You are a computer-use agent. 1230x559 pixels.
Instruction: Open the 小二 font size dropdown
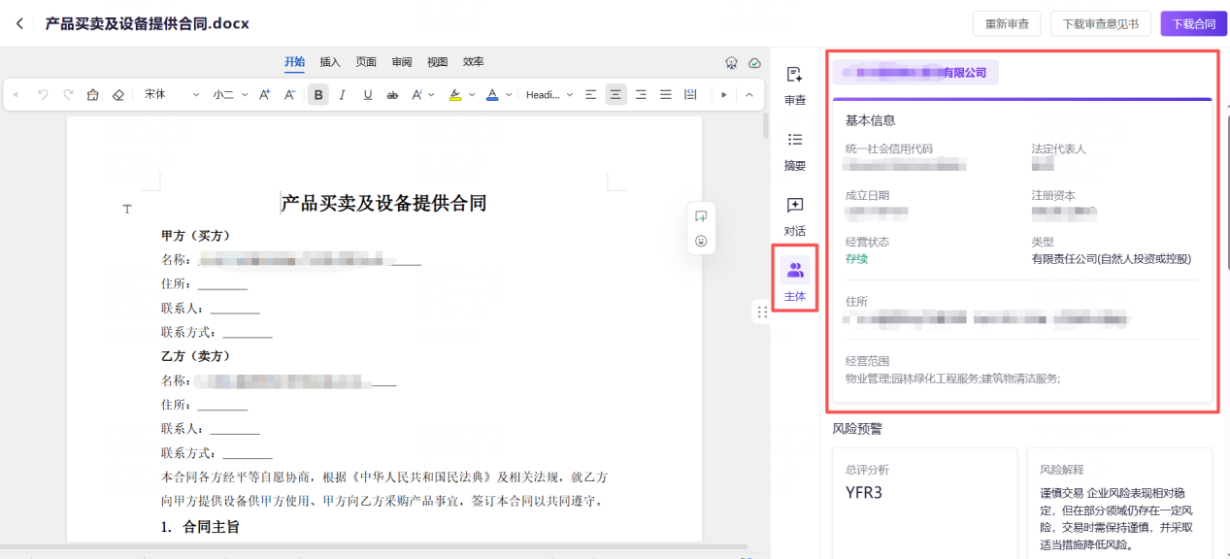230,95
